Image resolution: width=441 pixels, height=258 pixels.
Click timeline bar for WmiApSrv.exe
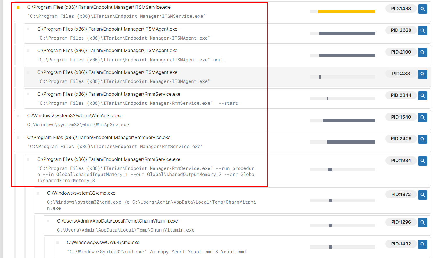coord(349,120)
